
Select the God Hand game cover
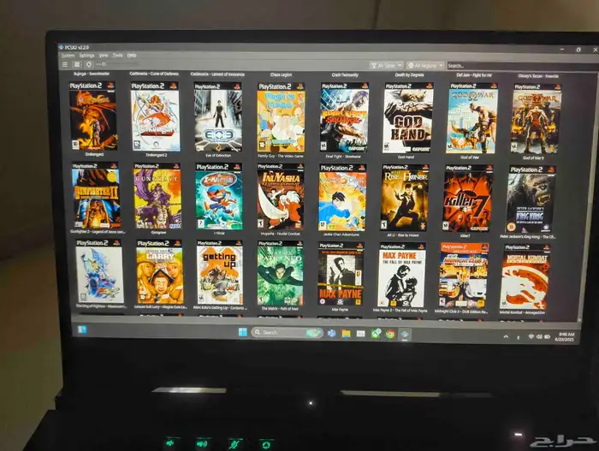pos(408,118)
